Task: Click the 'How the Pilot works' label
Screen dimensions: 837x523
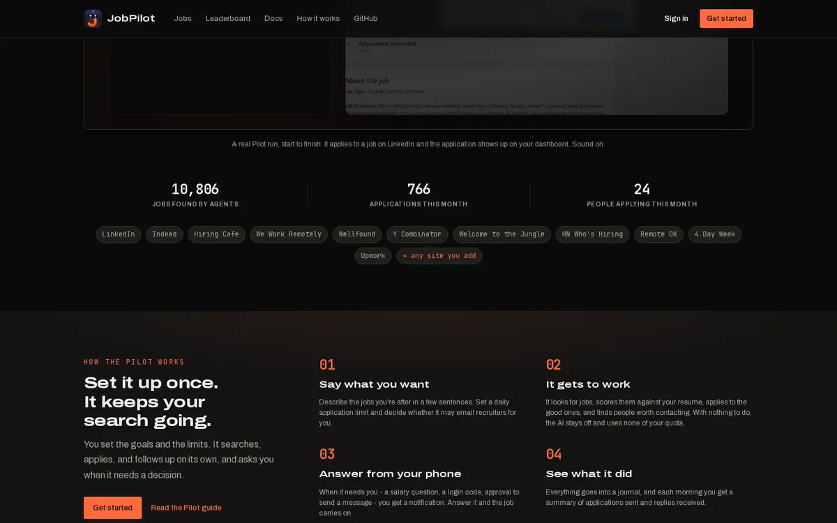Action: 134,362
